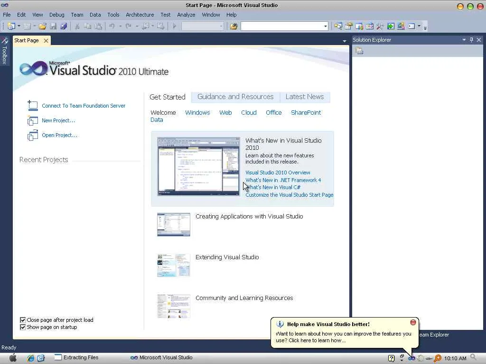Open the Architecture menu
Image resolution: width=486 pixels, height=364 pixels.
click(x=140, y=15)
